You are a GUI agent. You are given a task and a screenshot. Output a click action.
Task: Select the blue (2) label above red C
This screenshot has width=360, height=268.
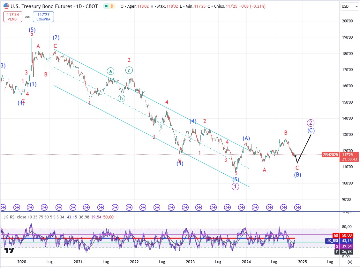56,37
